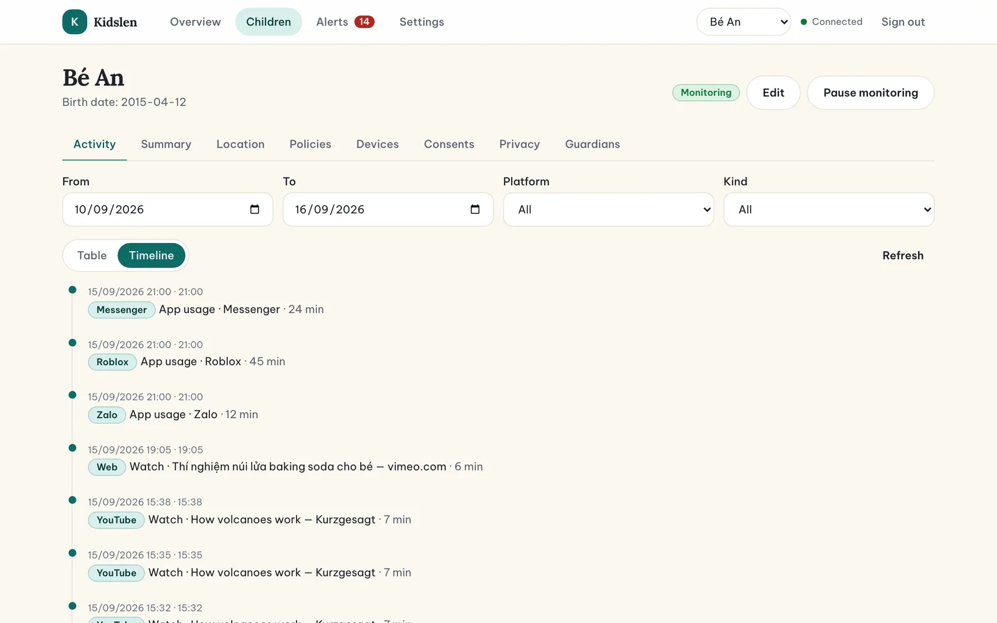
Task: Click the Refresh button
Action: tap(903, 255)
